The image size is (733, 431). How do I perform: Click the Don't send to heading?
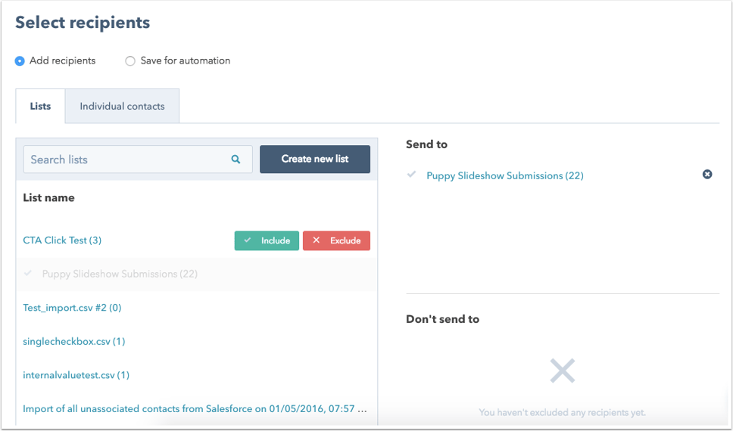point(442,319)
